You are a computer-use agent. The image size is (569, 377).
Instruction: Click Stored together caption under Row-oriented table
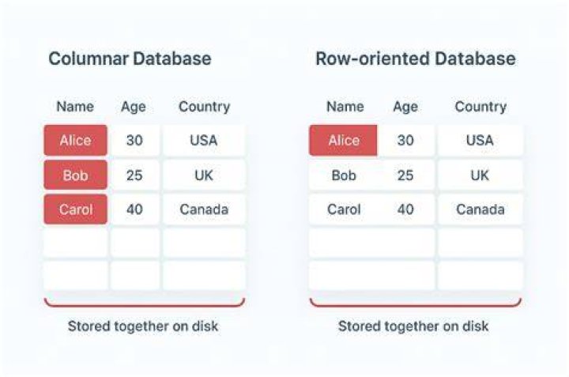[413, 326]
